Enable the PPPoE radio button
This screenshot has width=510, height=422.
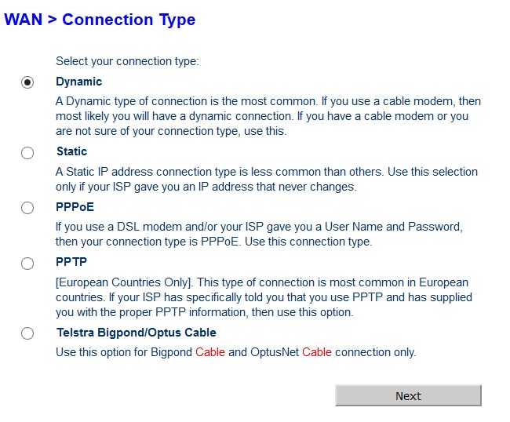(x=27, y=208)
